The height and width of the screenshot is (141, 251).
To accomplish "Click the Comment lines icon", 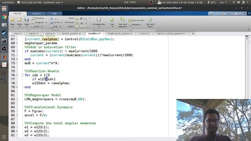I will [x=77, y=23].
